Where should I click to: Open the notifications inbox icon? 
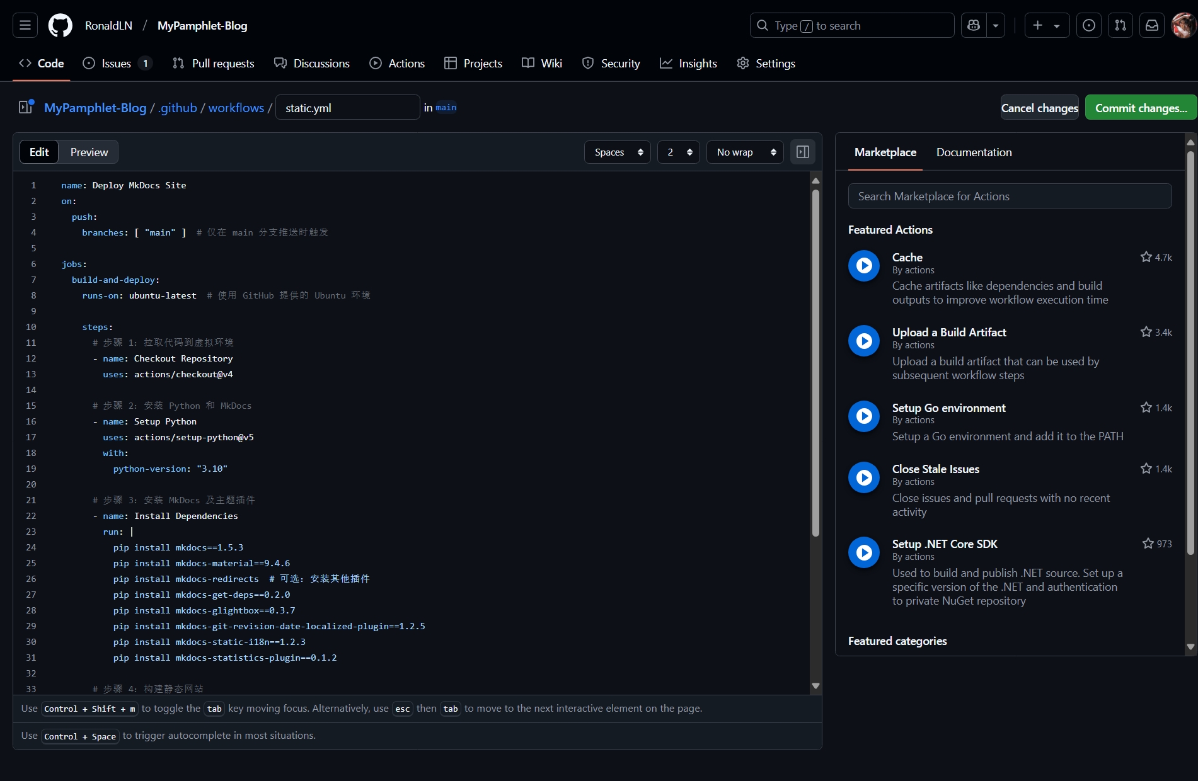[x=1151, y=25]
